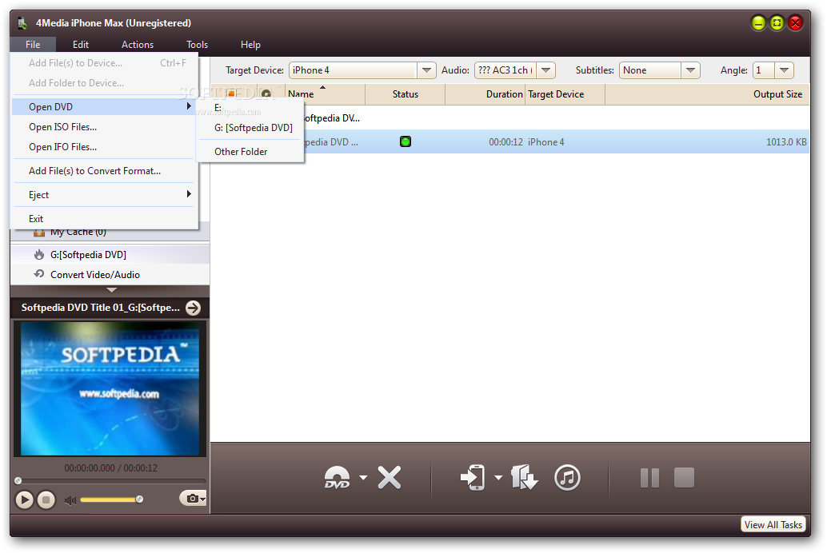Open the Help menu
Image resolution: width=827 pixels, height=553 pixels.
point(250,45)
